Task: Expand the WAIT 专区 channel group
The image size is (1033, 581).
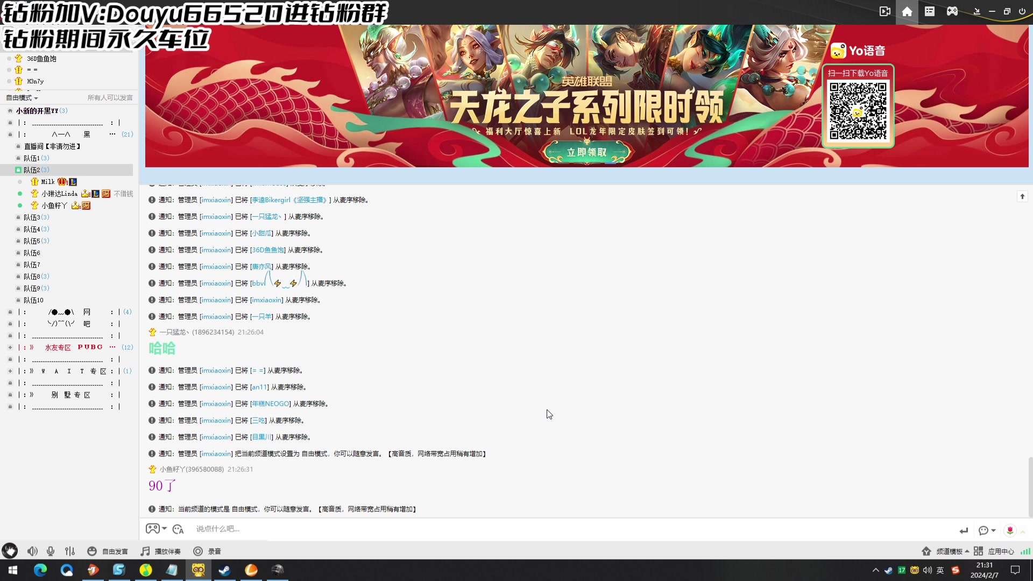Action: click(x=10, y=371)
